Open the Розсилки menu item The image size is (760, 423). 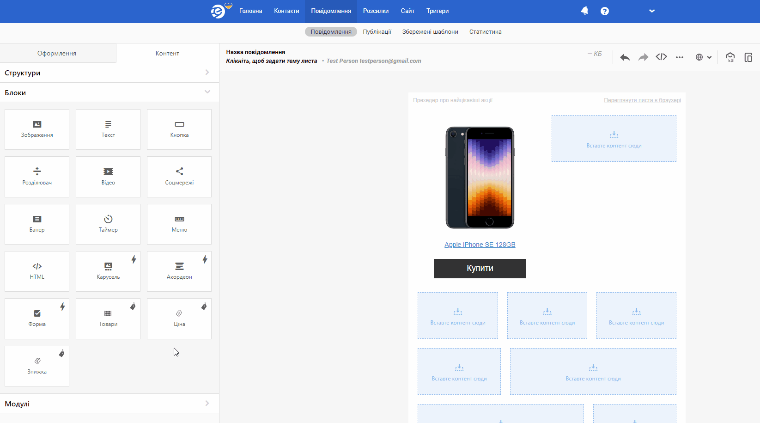coord(376,11)
